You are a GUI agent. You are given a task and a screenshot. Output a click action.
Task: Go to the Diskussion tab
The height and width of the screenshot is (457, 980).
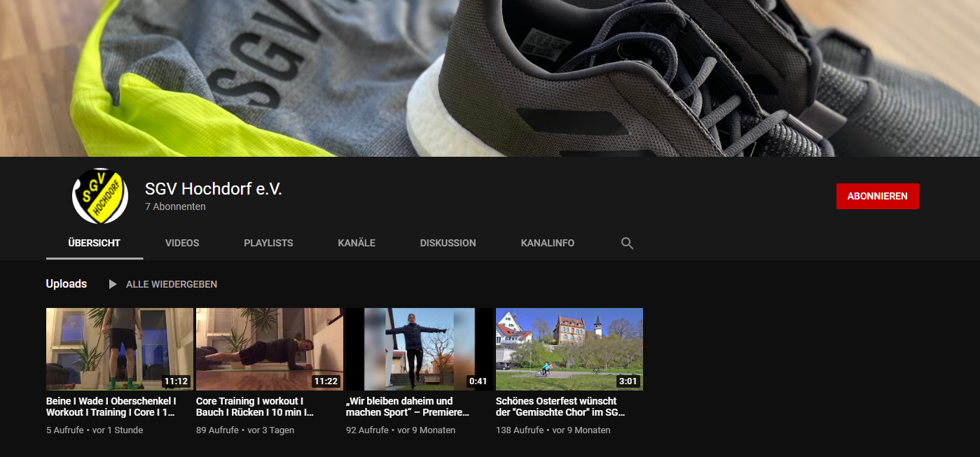click(x=448, y=244)
